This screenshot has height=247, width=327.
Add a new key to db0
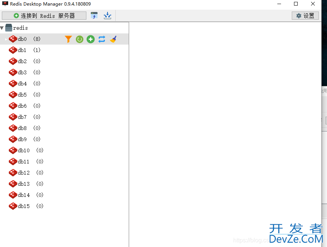tap(90, 39)
